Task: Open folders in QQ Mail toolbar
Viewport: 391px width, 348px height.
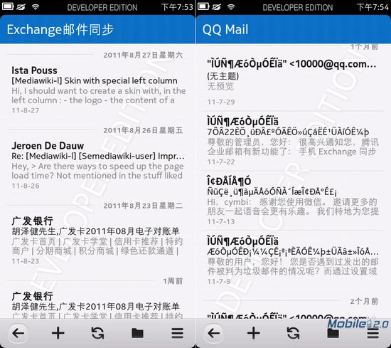Action: click(x=333, y=333)
